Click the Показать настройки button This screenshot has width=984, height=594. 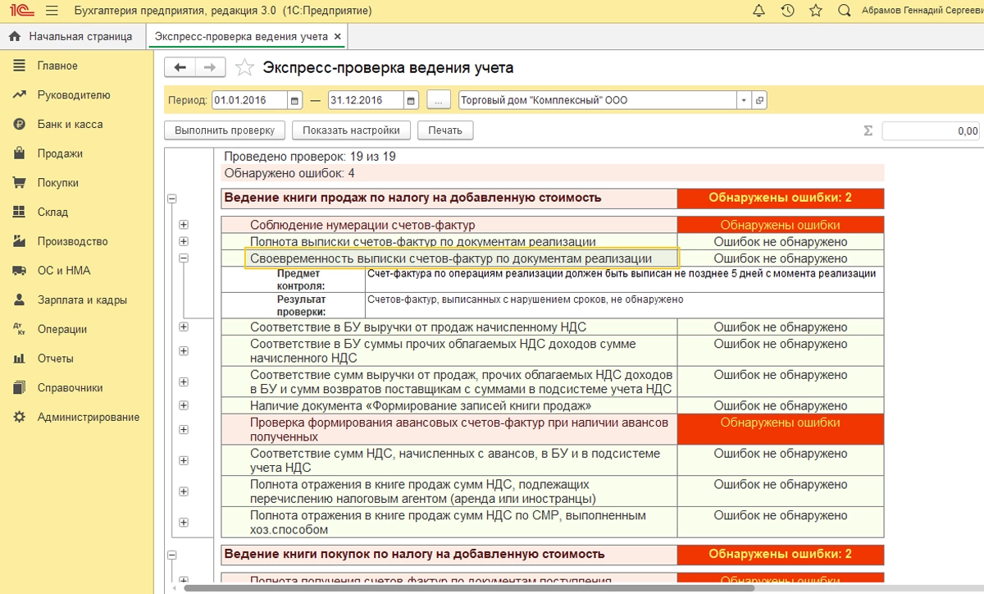pos(351,130)
